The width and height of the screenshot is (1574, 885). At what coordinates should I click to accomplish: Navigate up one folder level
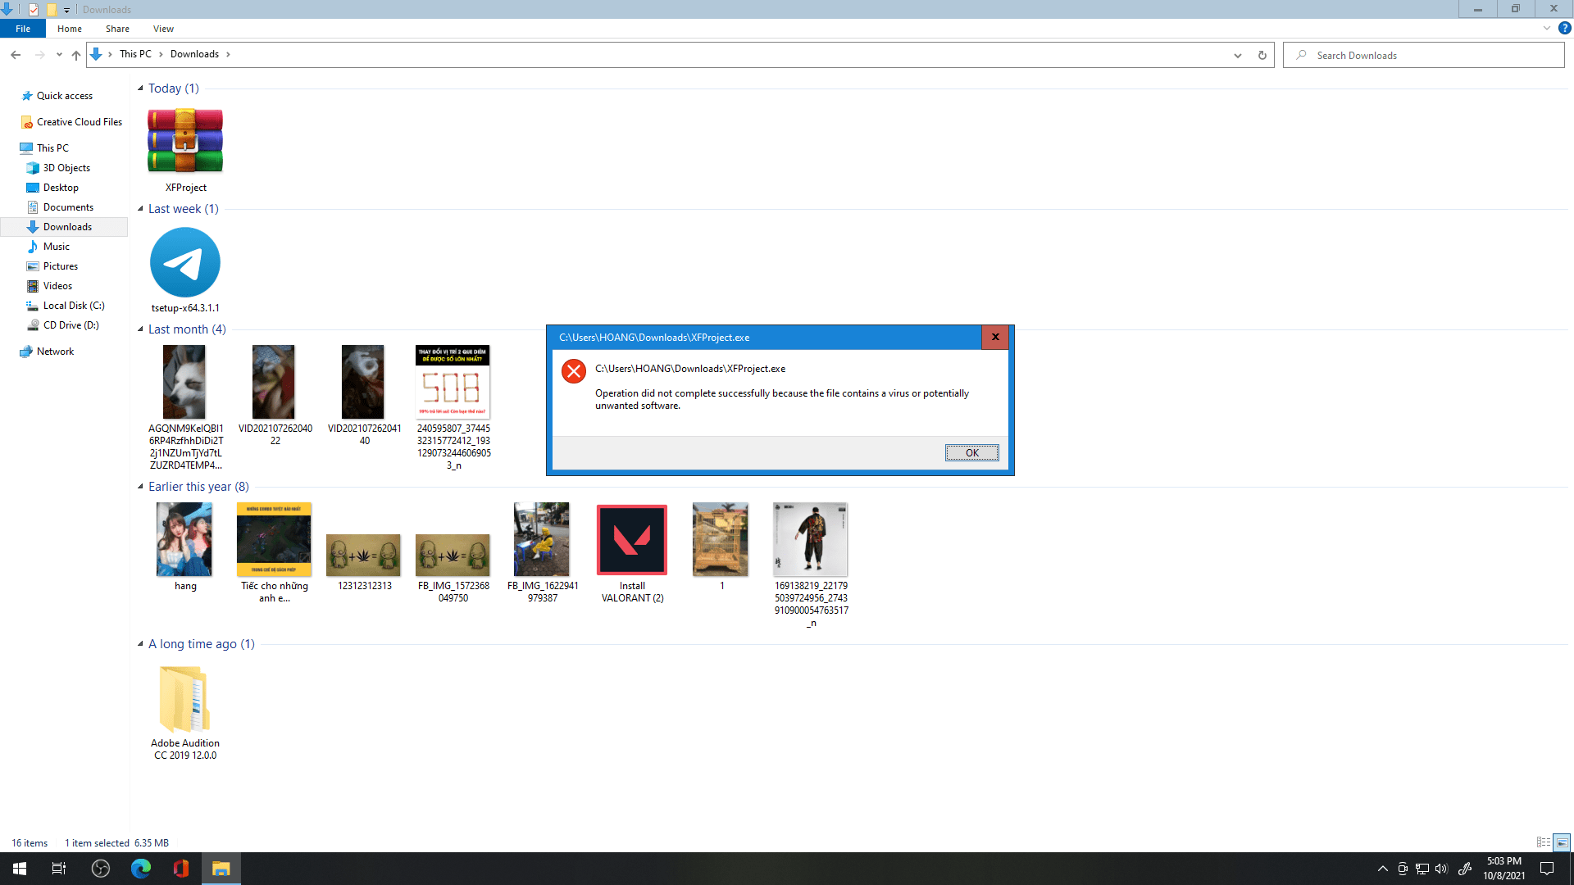click(76, 55)
